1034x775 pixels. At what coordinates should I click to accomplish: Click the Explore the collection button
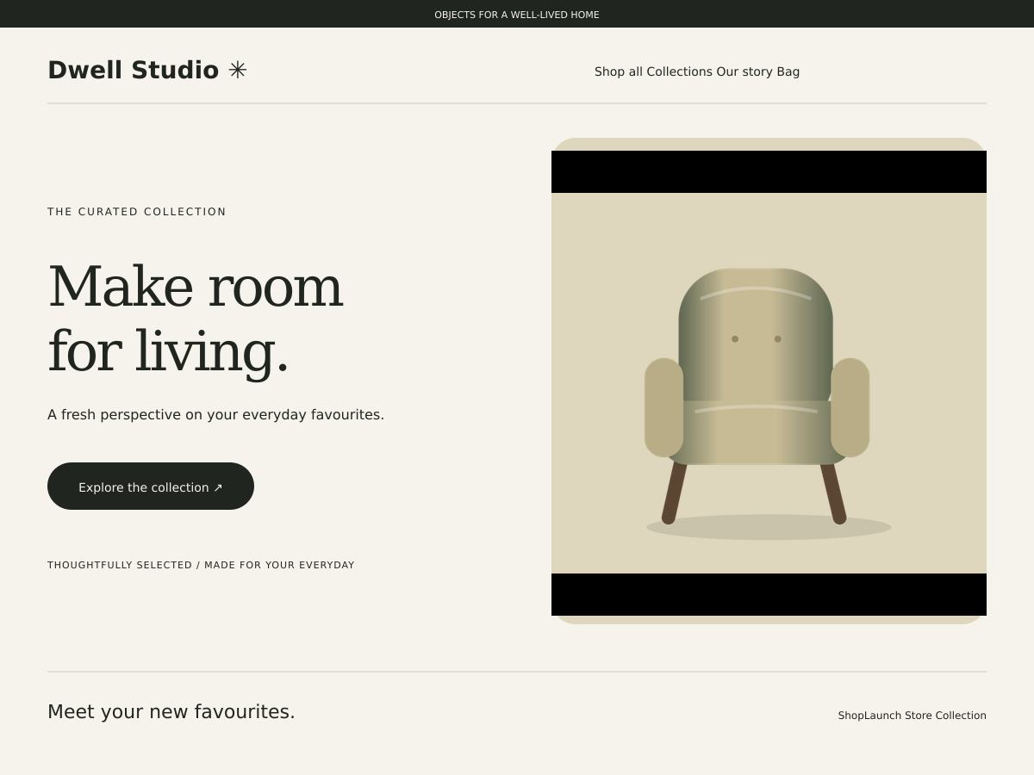coord(151,487)
